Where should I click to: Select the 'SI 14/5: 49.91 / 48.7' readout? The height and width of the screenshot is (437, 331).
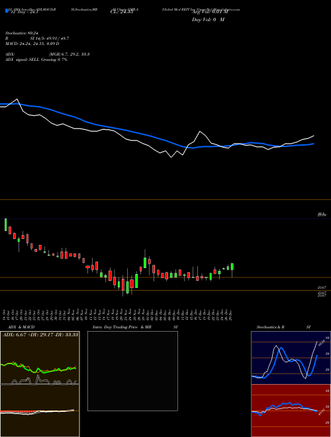click(49, 38)
